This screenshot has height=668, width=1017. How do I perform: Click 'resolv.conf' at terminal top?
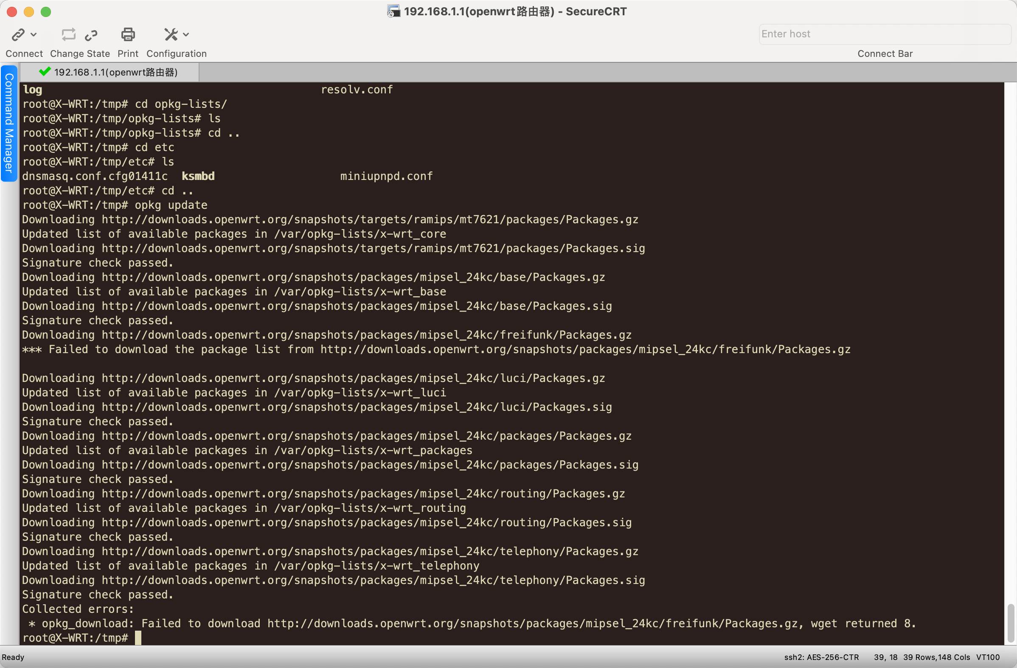(x=357, y=90)
